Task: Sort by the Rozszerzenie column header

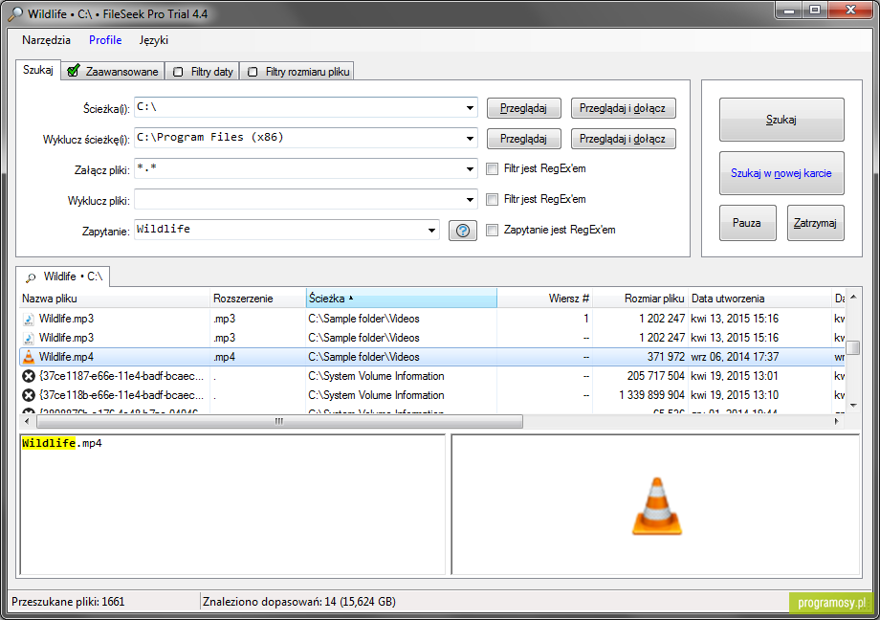Action: pos(258,299)
